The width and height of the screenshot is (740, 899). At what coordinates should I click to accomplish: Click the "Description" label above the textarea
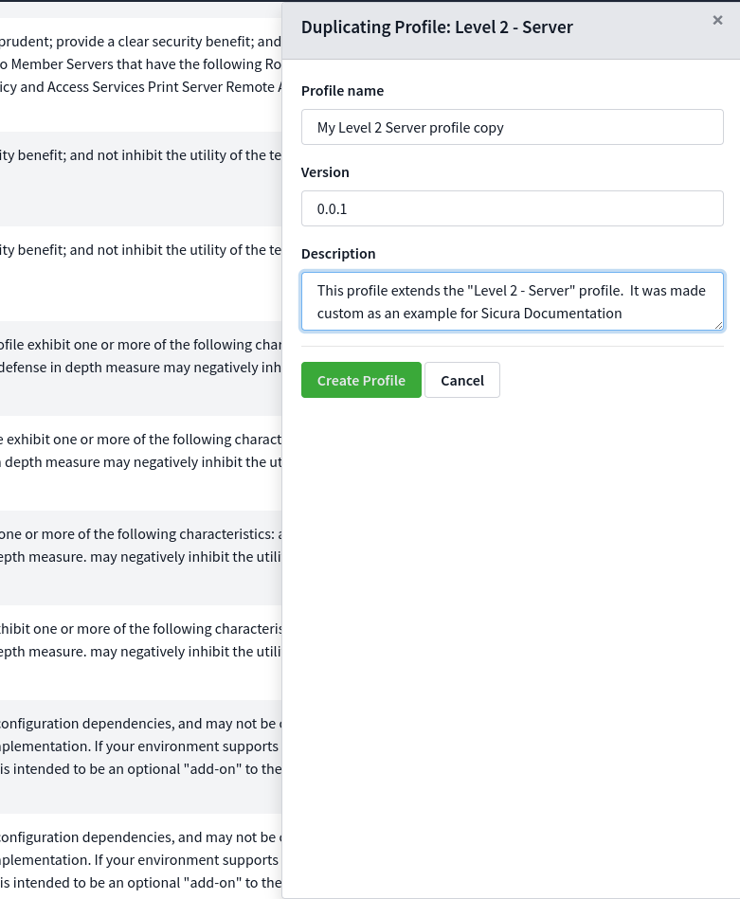[338, 254]
